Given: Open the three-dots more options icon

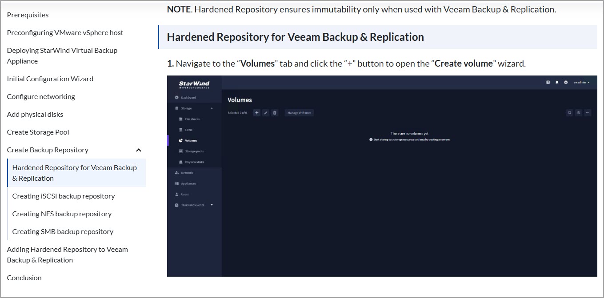Looking at the screenshot, I should click(588, 113).
